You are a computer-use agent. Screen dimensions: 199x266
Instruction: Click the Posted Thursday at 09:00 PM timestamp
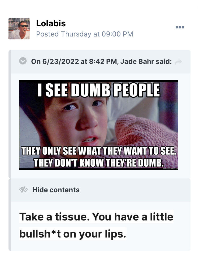85,34
